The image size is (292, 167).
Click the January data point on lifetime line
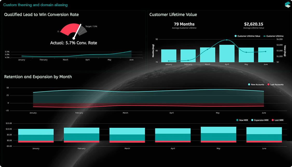click(x=169, y=61)
